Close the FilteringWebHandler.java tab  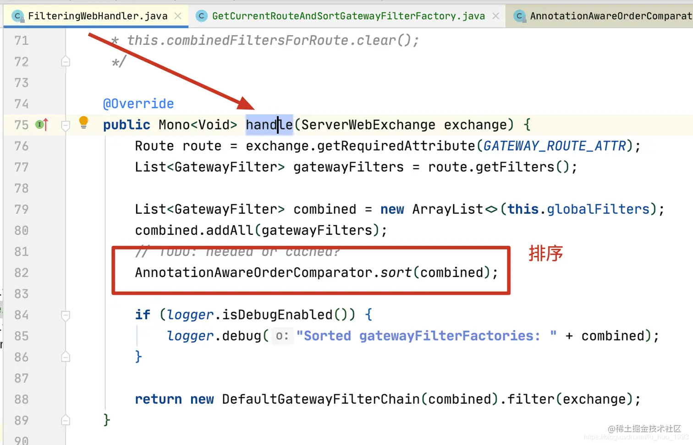[x=178, y=16]
